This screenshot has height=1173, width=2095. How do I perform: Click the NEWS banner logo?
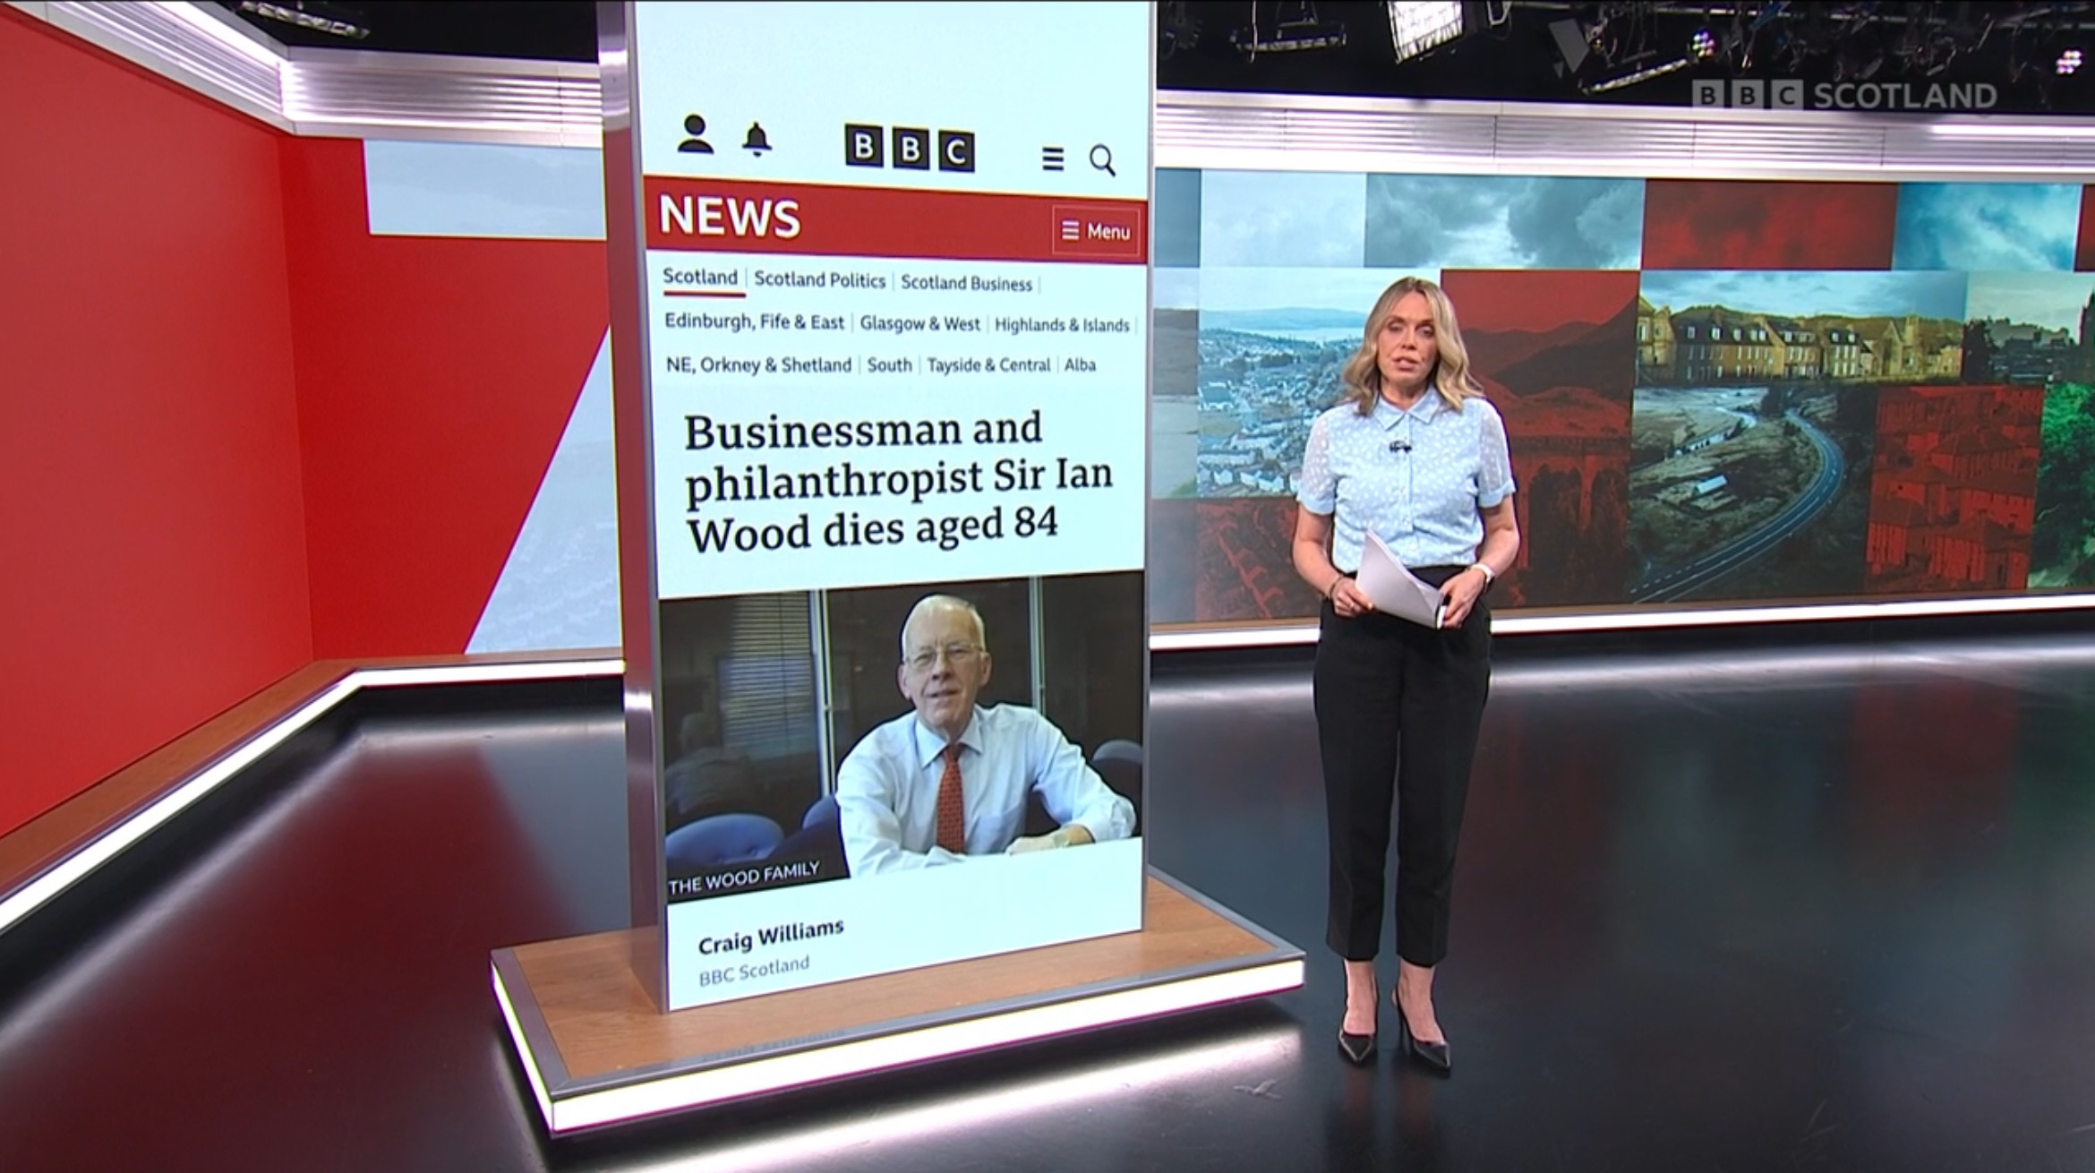(730, 217)
